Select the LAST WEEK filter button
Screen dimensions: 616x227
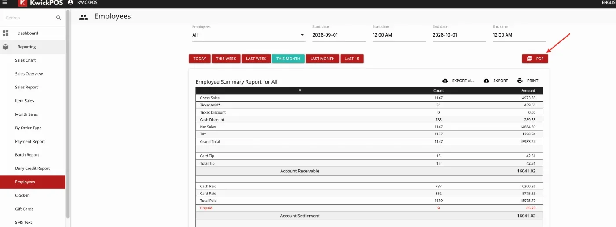(x=256, y=59)
